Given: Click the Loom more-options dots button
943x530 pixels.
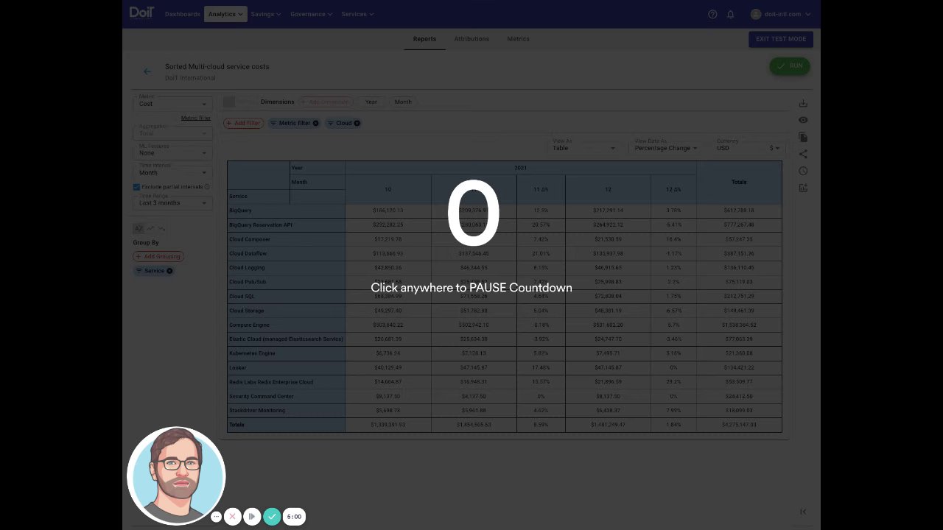Looking at the screenshot, I should [x=216, y=517].
